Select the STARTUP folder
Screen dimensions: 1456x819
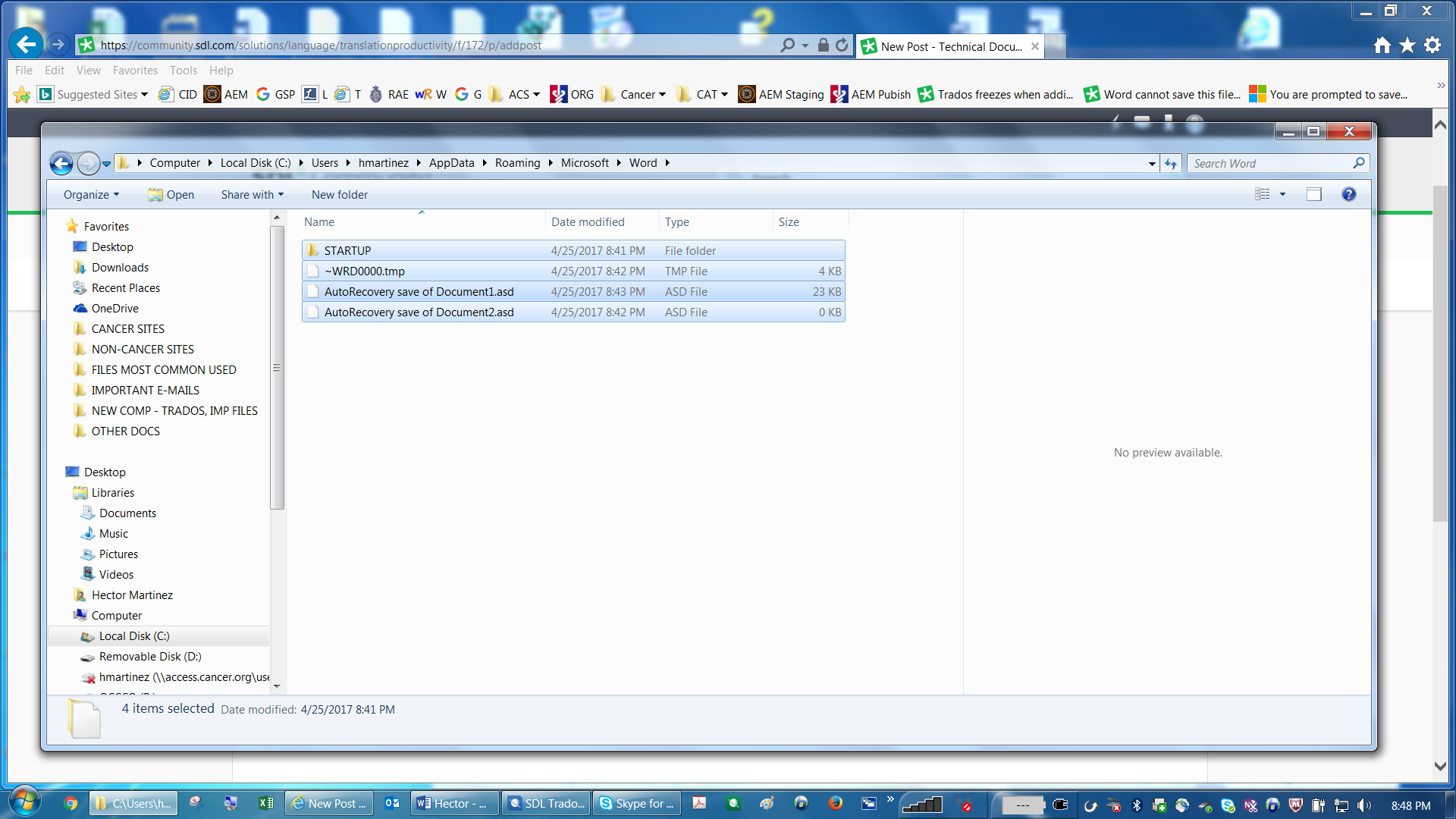point(347,250)
